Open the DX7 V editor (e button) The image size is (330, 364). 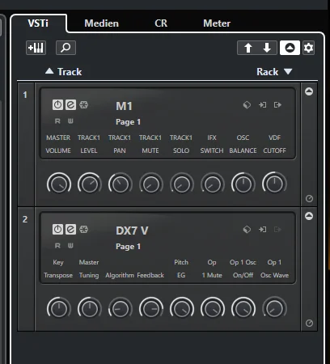(70, 229)
